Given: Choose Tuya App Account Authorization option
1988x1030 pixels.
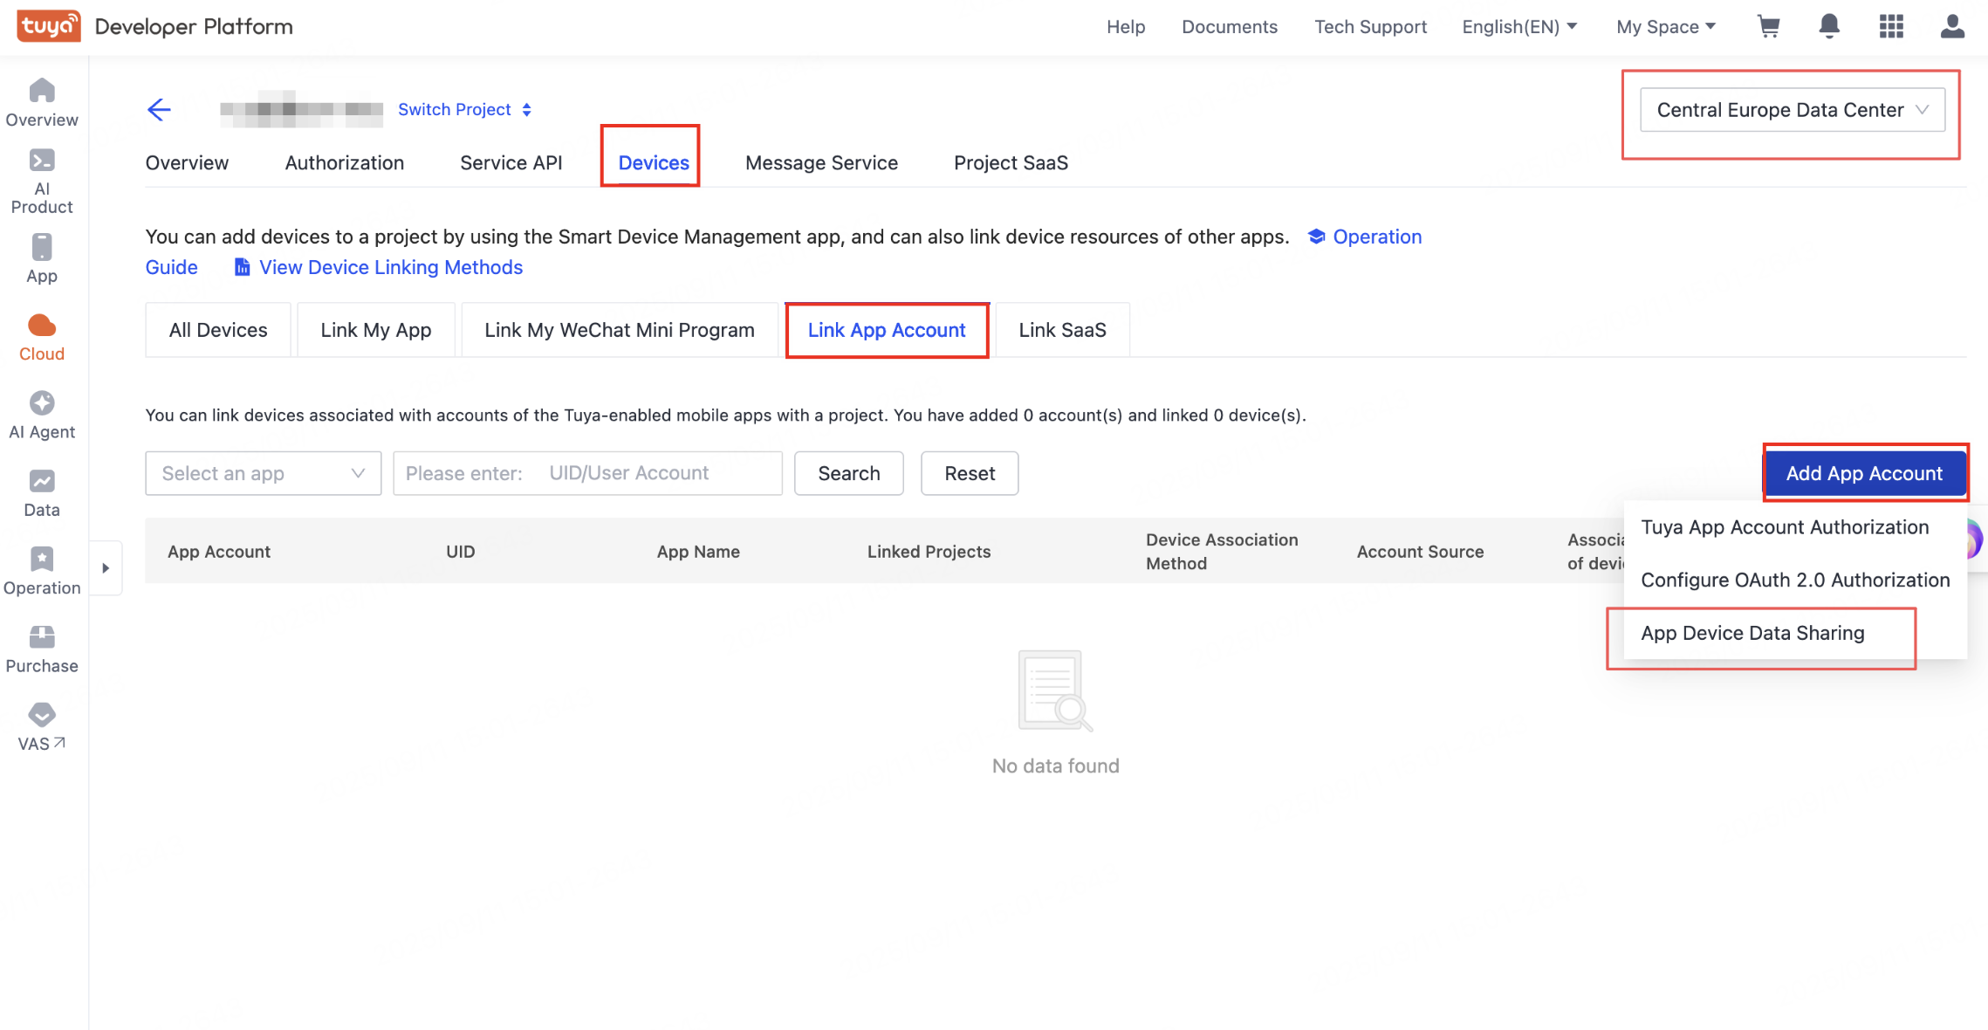Looking at the screenshot, I should 1785,527.
